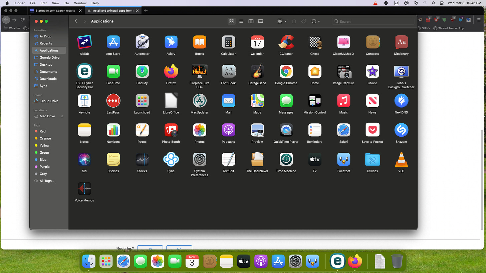Image resolution: width=486 pixels, height=273 pixels.
Task: Open Trash from the Dock
Action: (397, 261)
